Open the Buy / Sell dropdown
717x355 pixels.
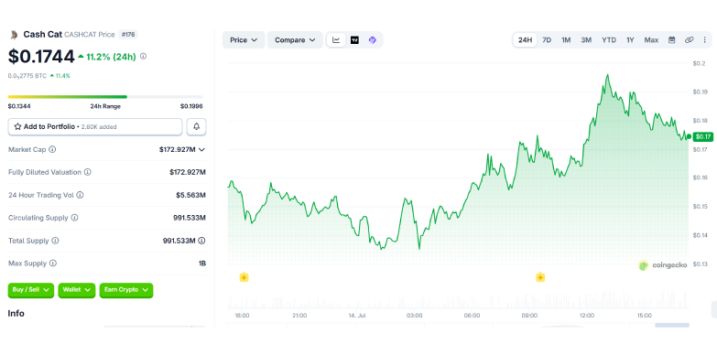pos(31,290)
